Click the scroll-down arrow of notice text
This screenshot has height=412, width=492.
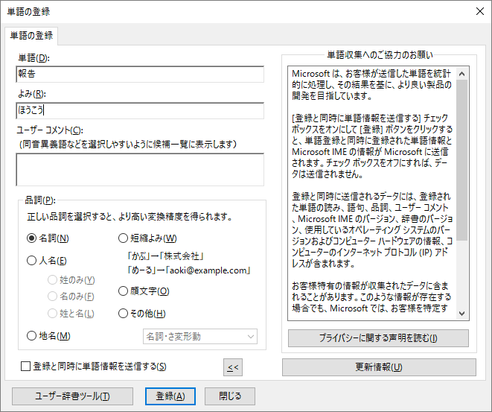pyautogui.click(x=462, y=314)
